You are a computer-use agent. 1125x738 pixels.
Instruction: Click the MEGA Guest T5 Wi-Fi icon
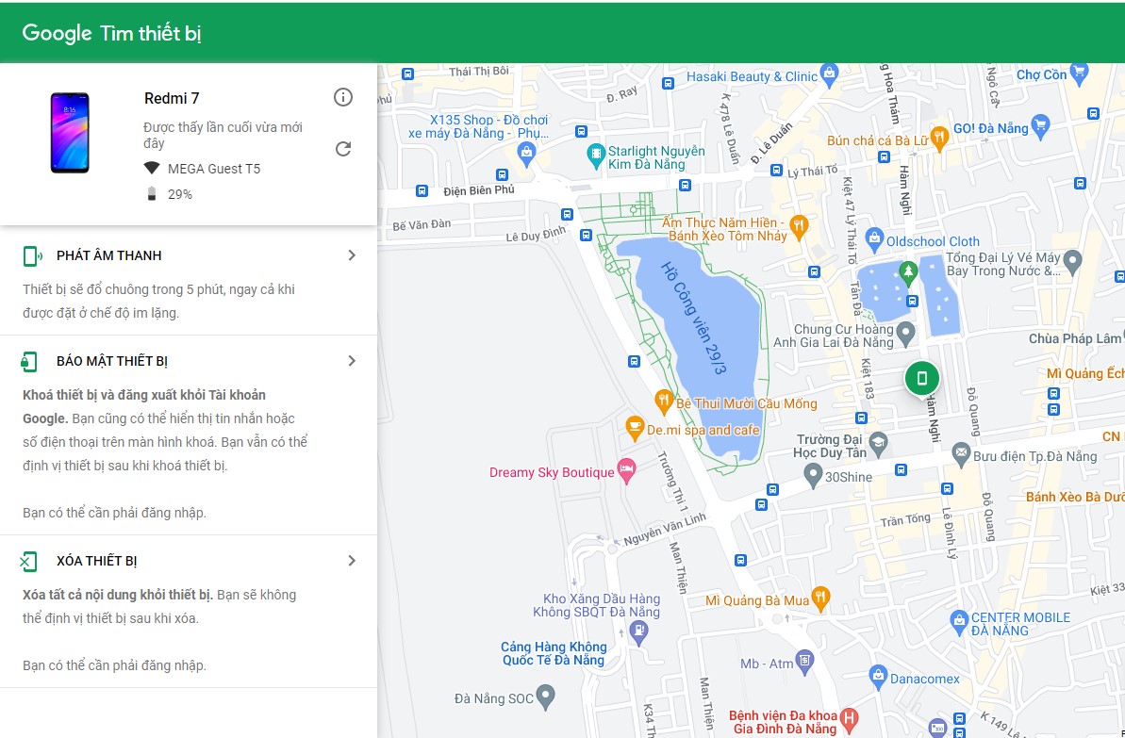(152, 169)
